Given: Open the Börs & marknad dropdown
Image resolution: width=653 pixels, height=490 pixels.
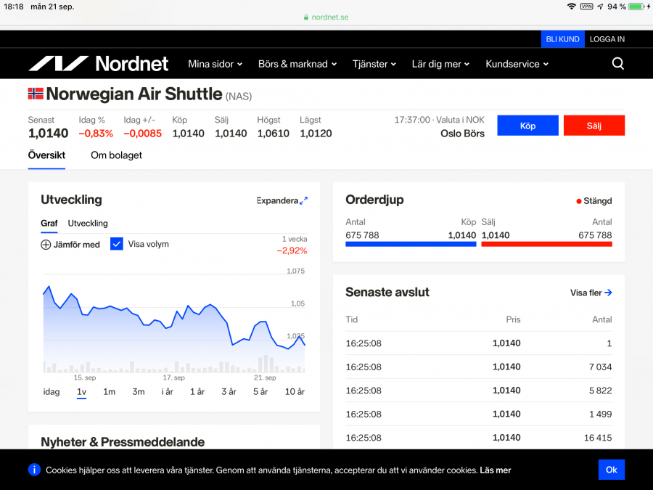Looking at the screenshot, I should click(297, 64).
